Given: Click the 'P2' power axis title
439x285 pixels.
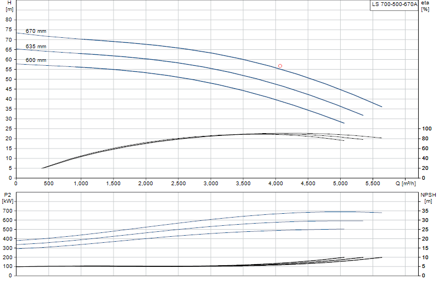Looking at the screenshot, I should (x=8, y=195).
